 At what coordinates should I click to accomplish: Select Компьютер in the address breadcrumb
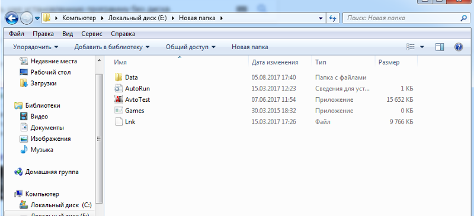[79, 18]
